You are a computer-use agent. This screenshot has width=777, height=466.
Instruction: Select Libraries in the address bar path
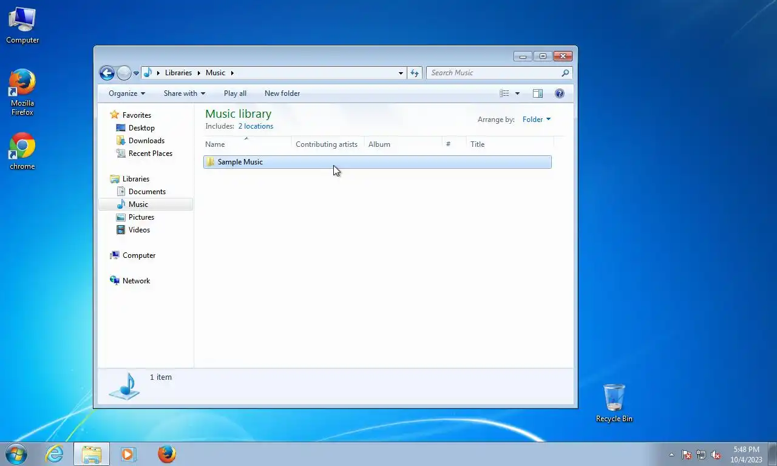pyautogui.click(x=178, y=73)
